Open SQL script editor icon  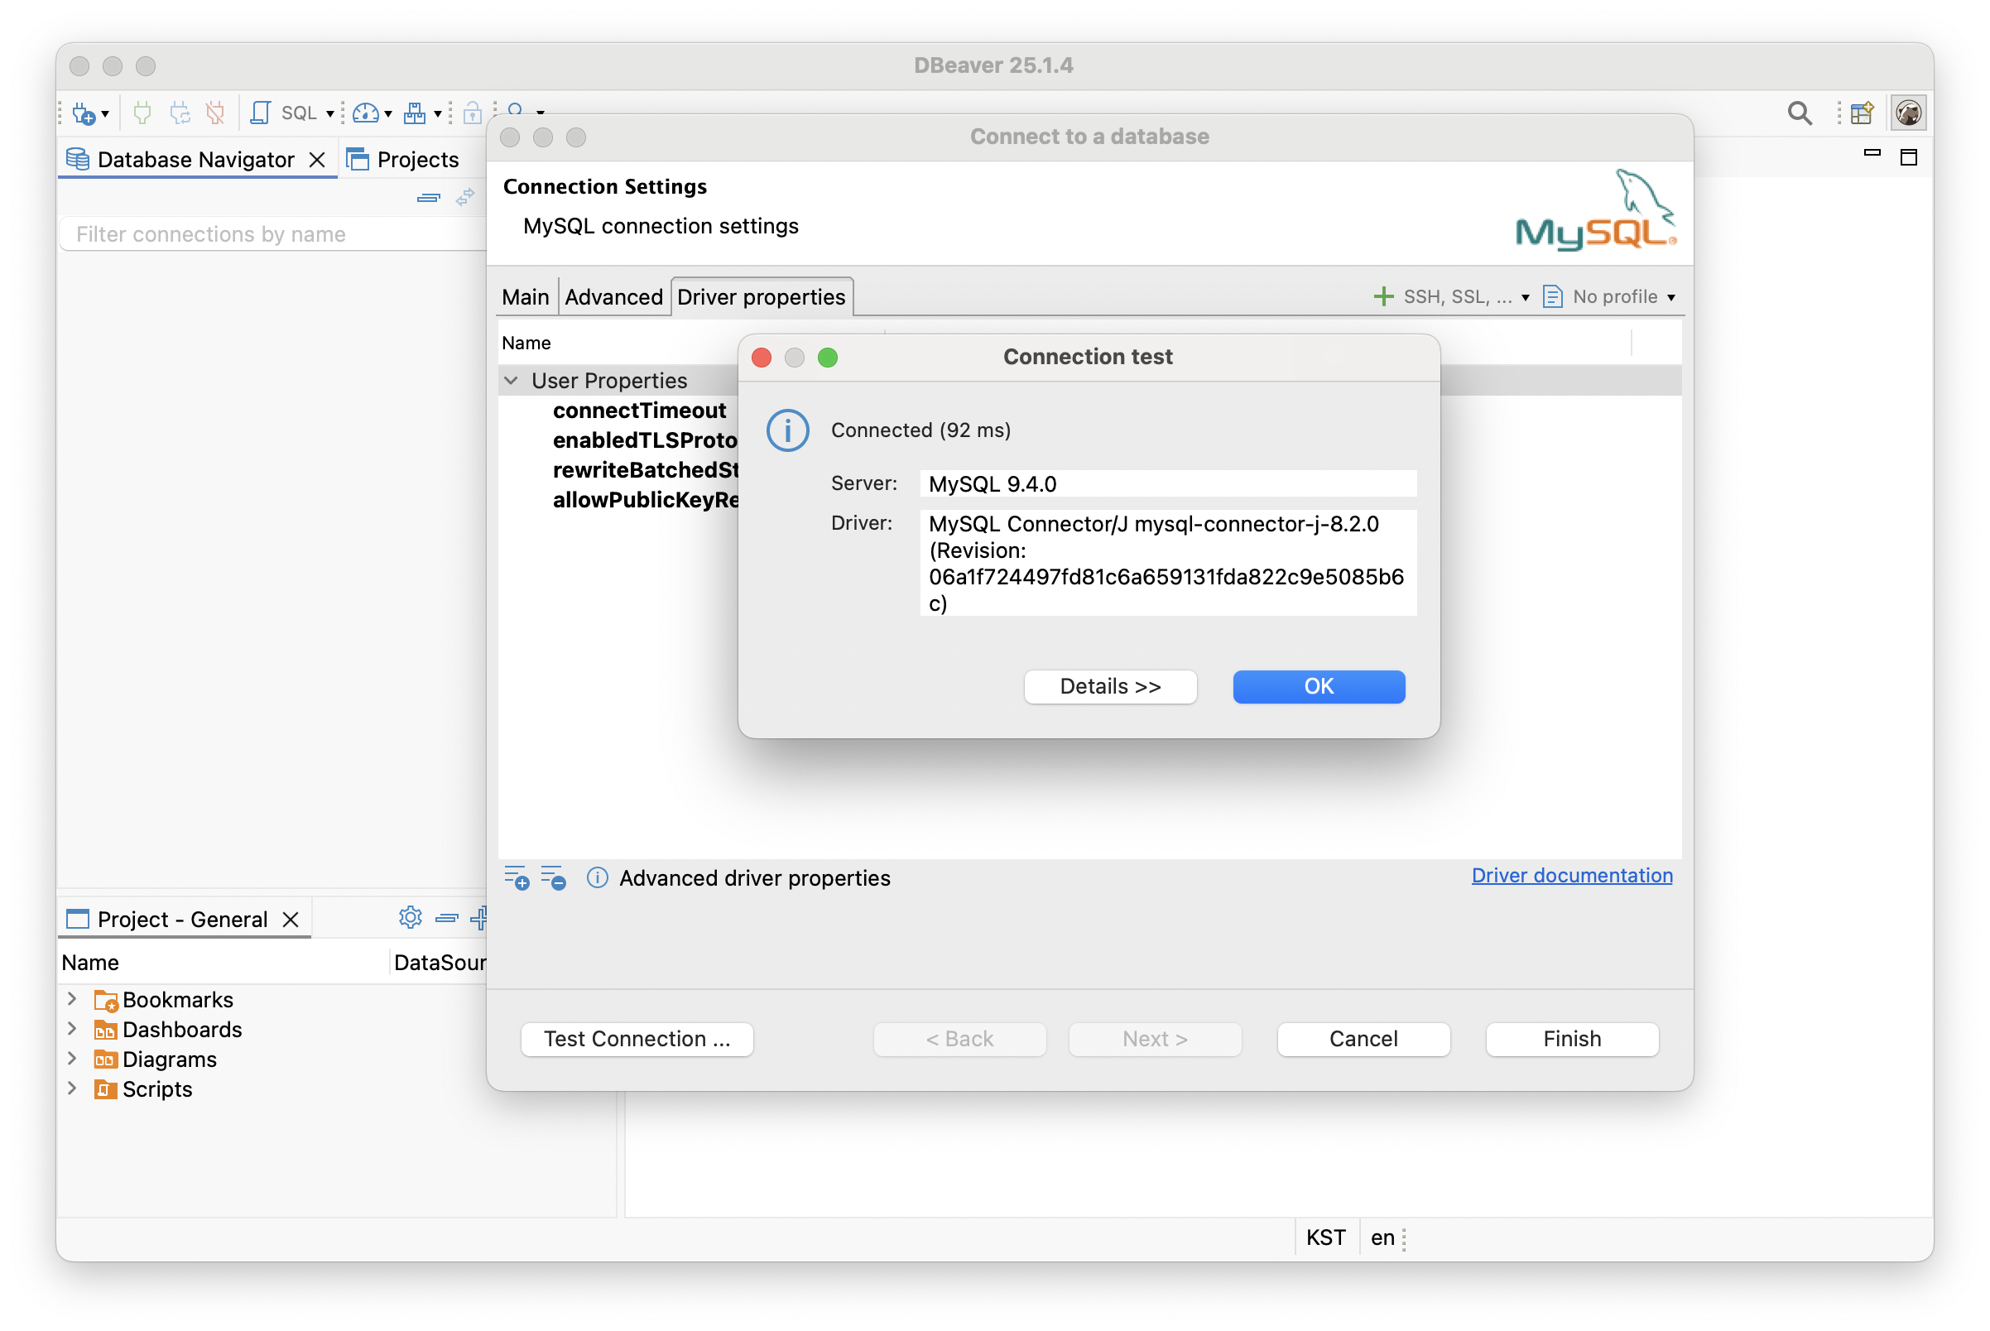(261, 113)
